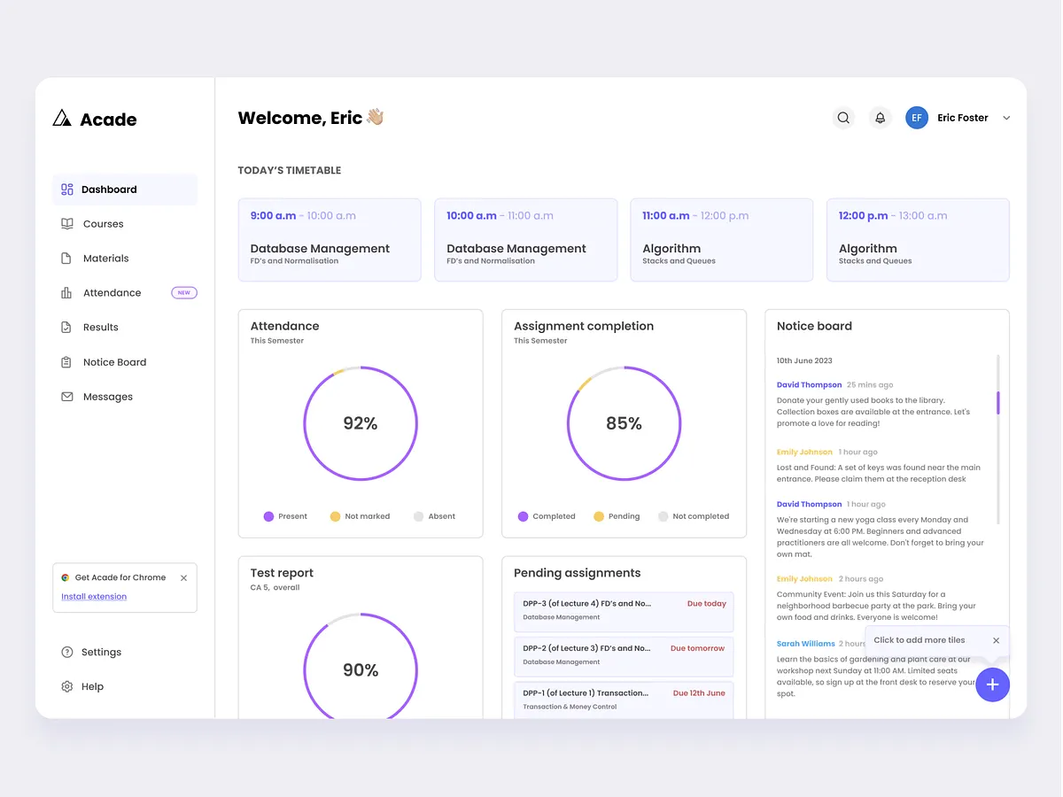Click the notifications bell icon
The image size is (1063, 797).
click(x=880, y=117)
